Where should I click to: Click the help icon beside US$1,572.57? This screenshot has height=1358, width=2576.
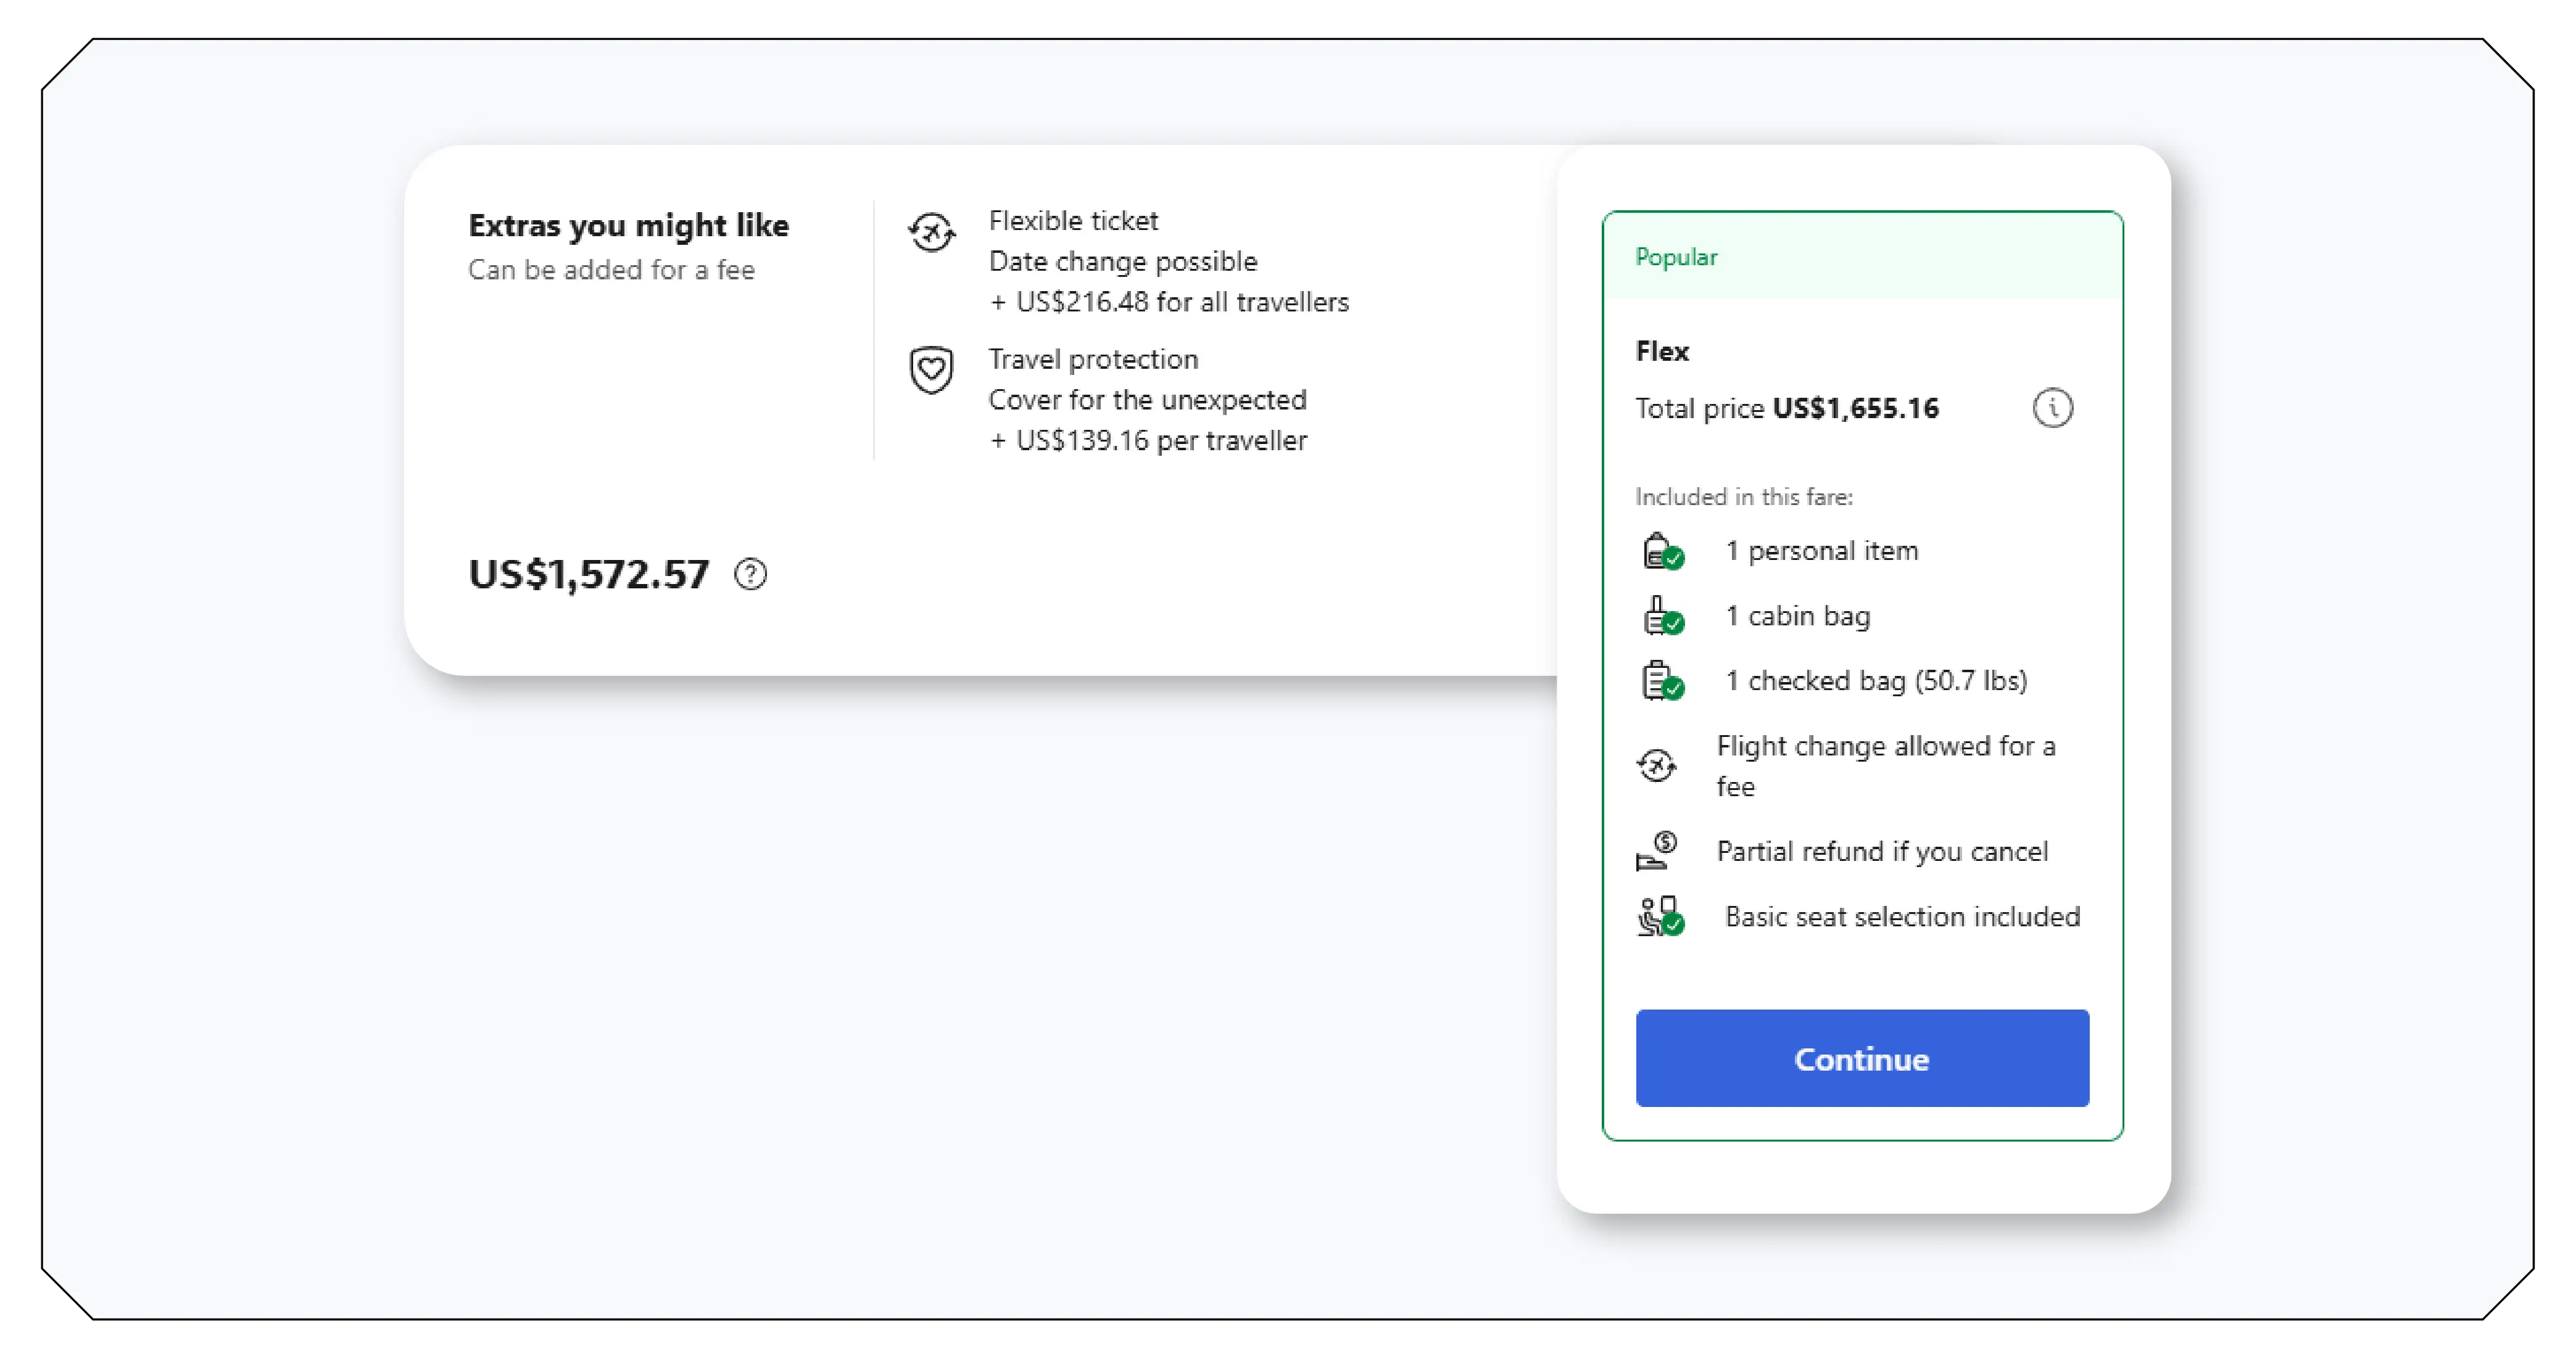coord(751,575)
